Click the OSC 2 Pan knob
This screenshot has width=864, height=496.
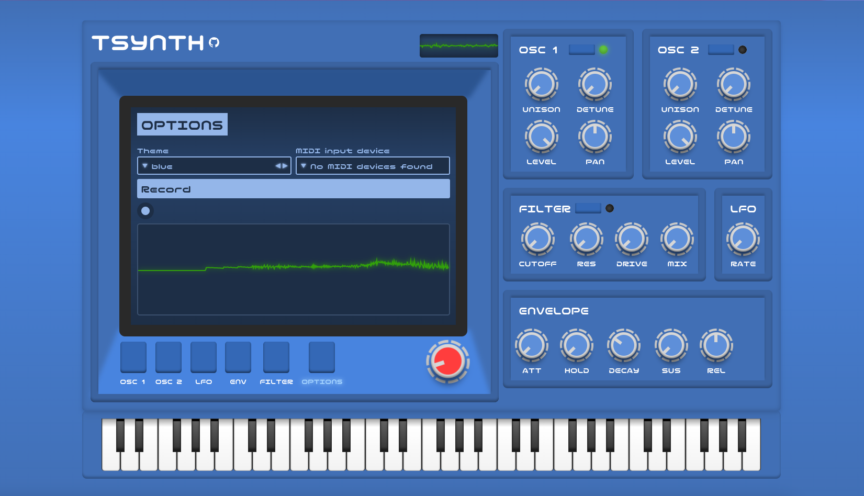pyautogui.click(x=734, y=137)
